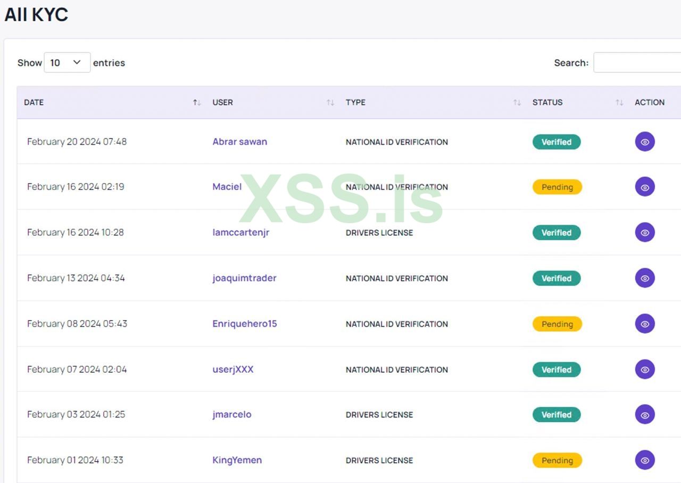Click the Maciel username link
Viewport: 681px width, 483px height.
click(227, 187)
